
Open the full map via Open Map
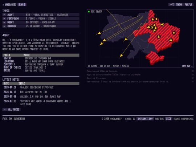coord(187,66)
